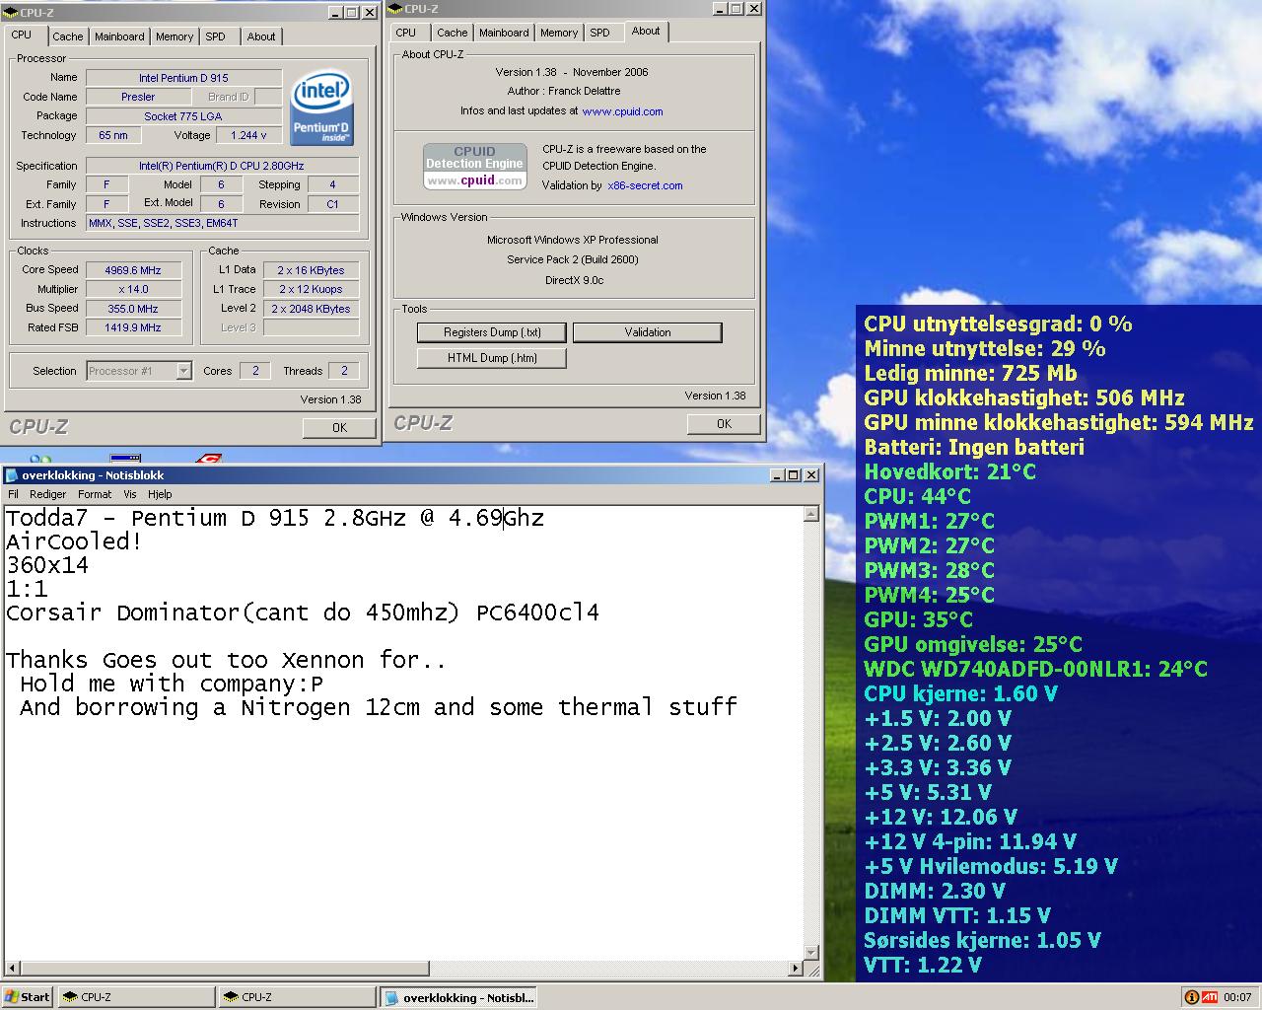Viewport: 1262px width, 1010px height.
Task: Click the L1 Data value 2 x 16 KBytes
Action: pos(311,270)
